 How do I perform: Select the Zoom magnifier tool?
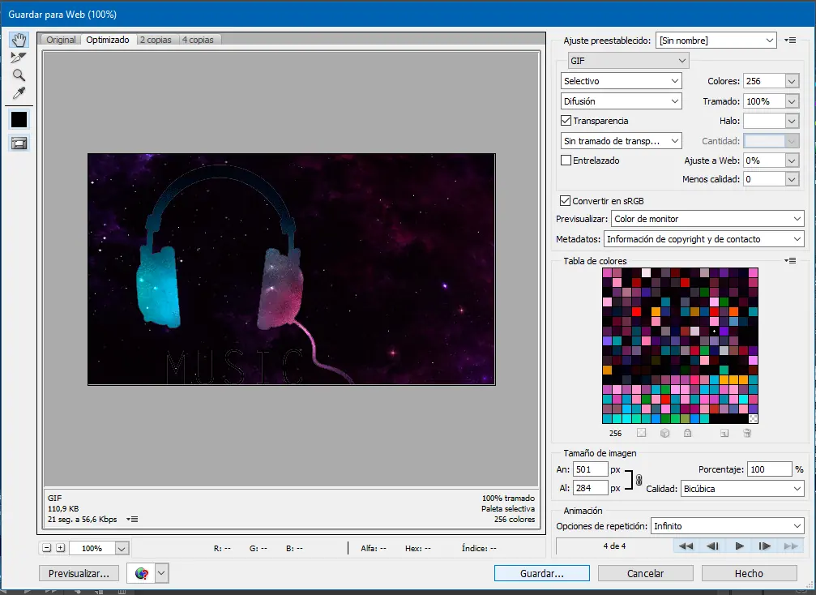pyautogui.click(x=19, y=75)
